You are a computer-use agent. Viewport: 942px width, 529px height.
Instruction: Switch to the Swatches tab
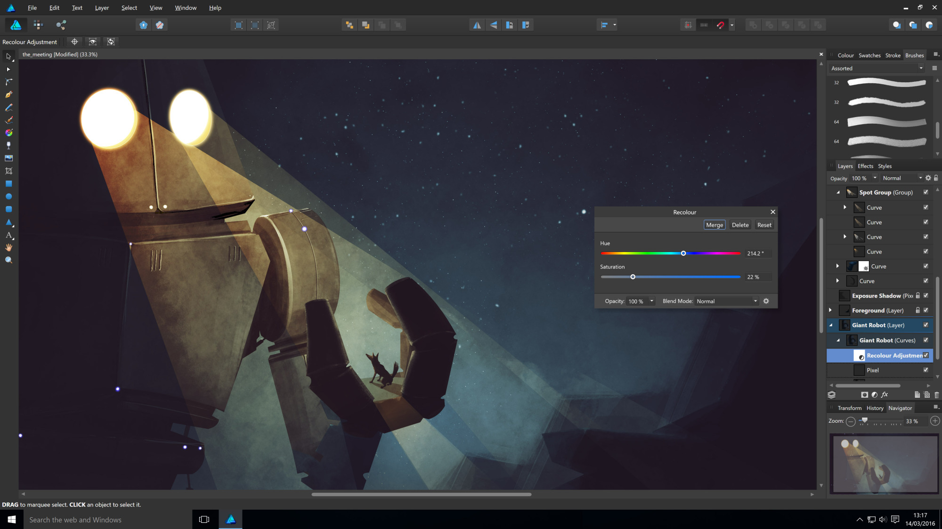(x=869, y=55)
